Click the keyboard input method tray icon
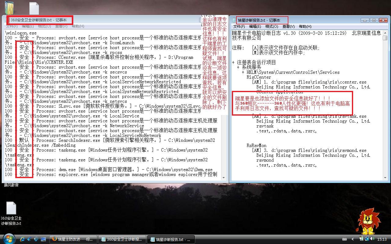 point(345,239)
